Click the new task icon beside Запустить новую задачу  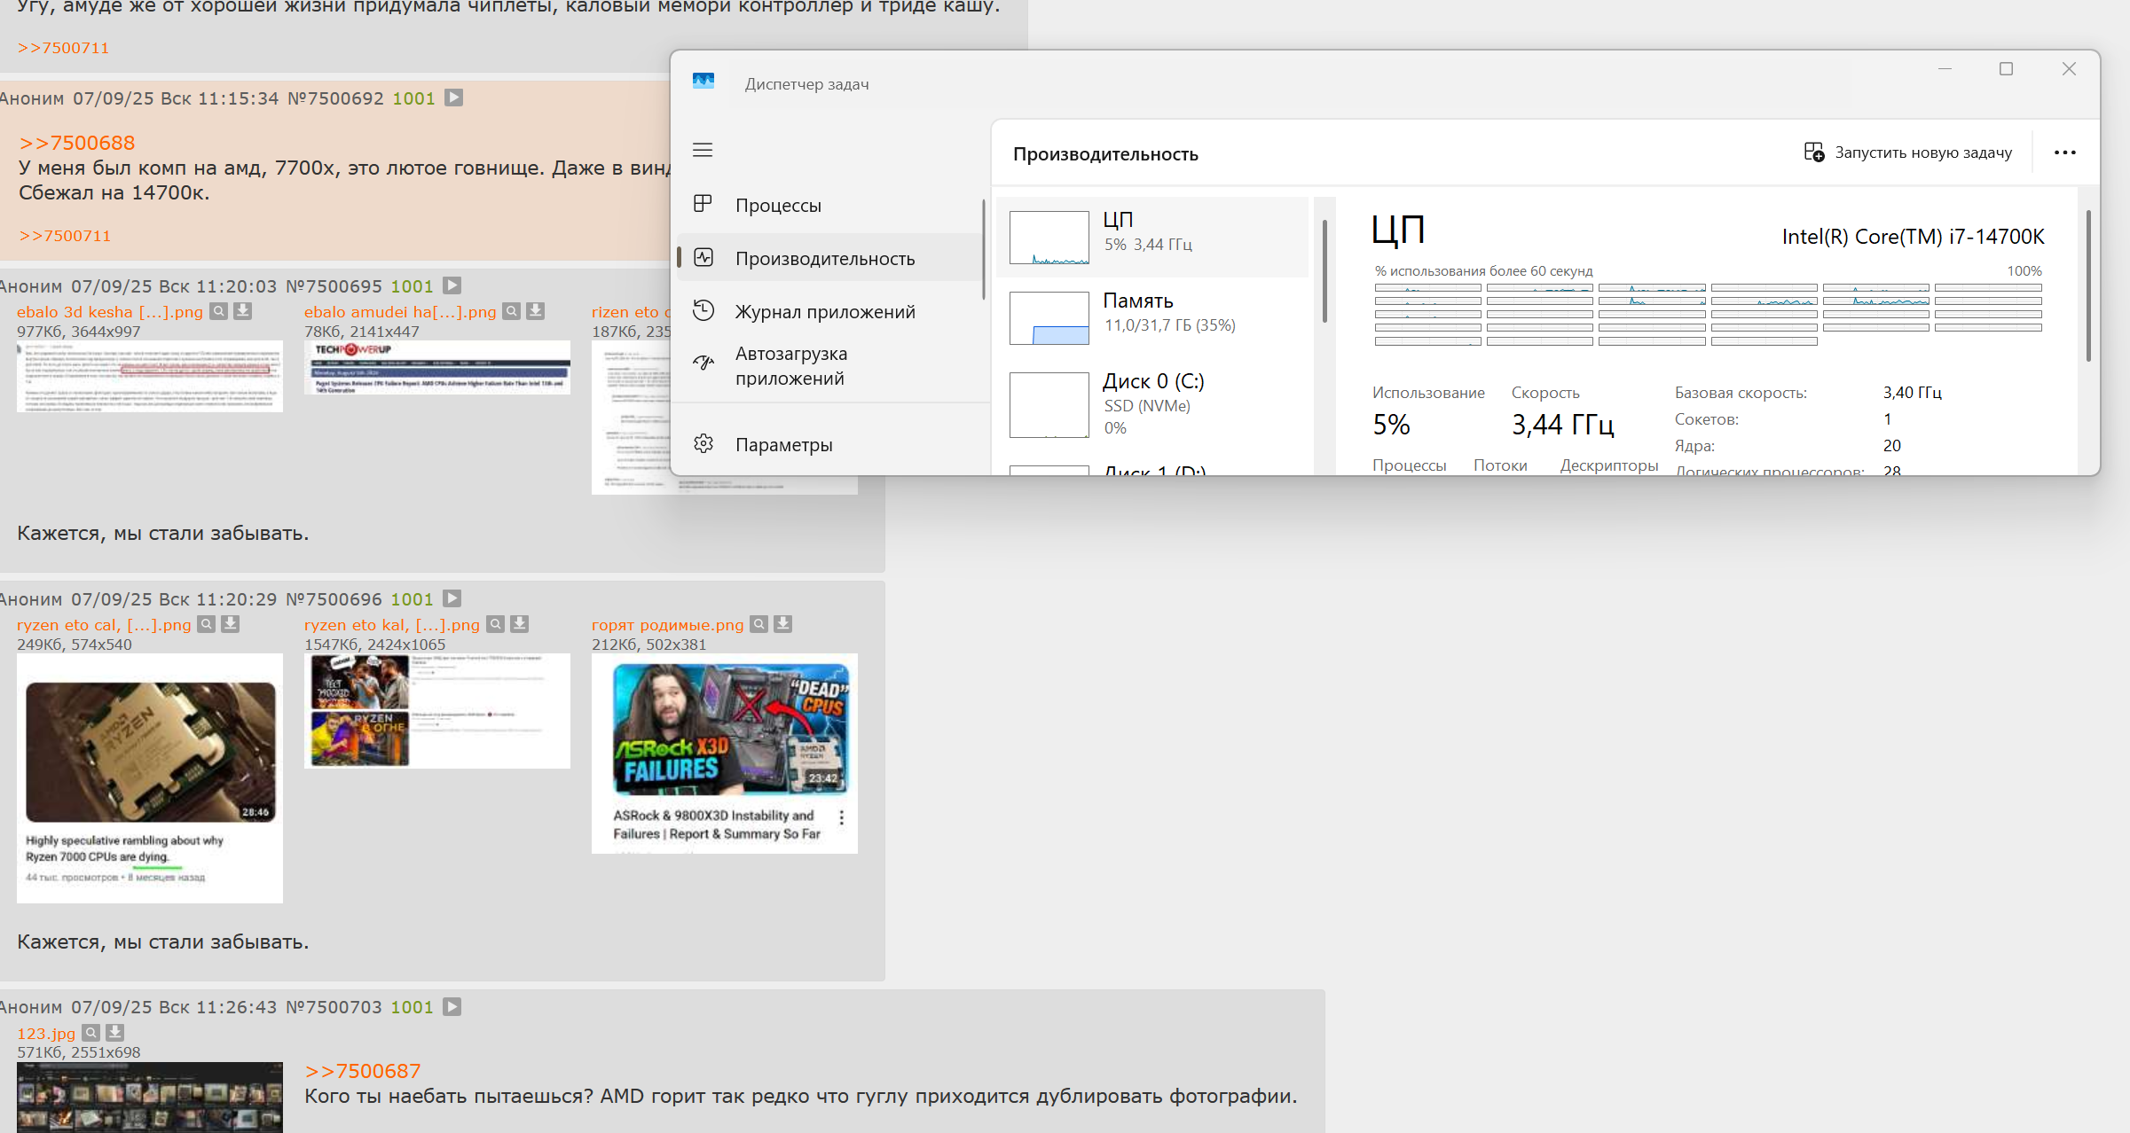tap(1814, 152)
